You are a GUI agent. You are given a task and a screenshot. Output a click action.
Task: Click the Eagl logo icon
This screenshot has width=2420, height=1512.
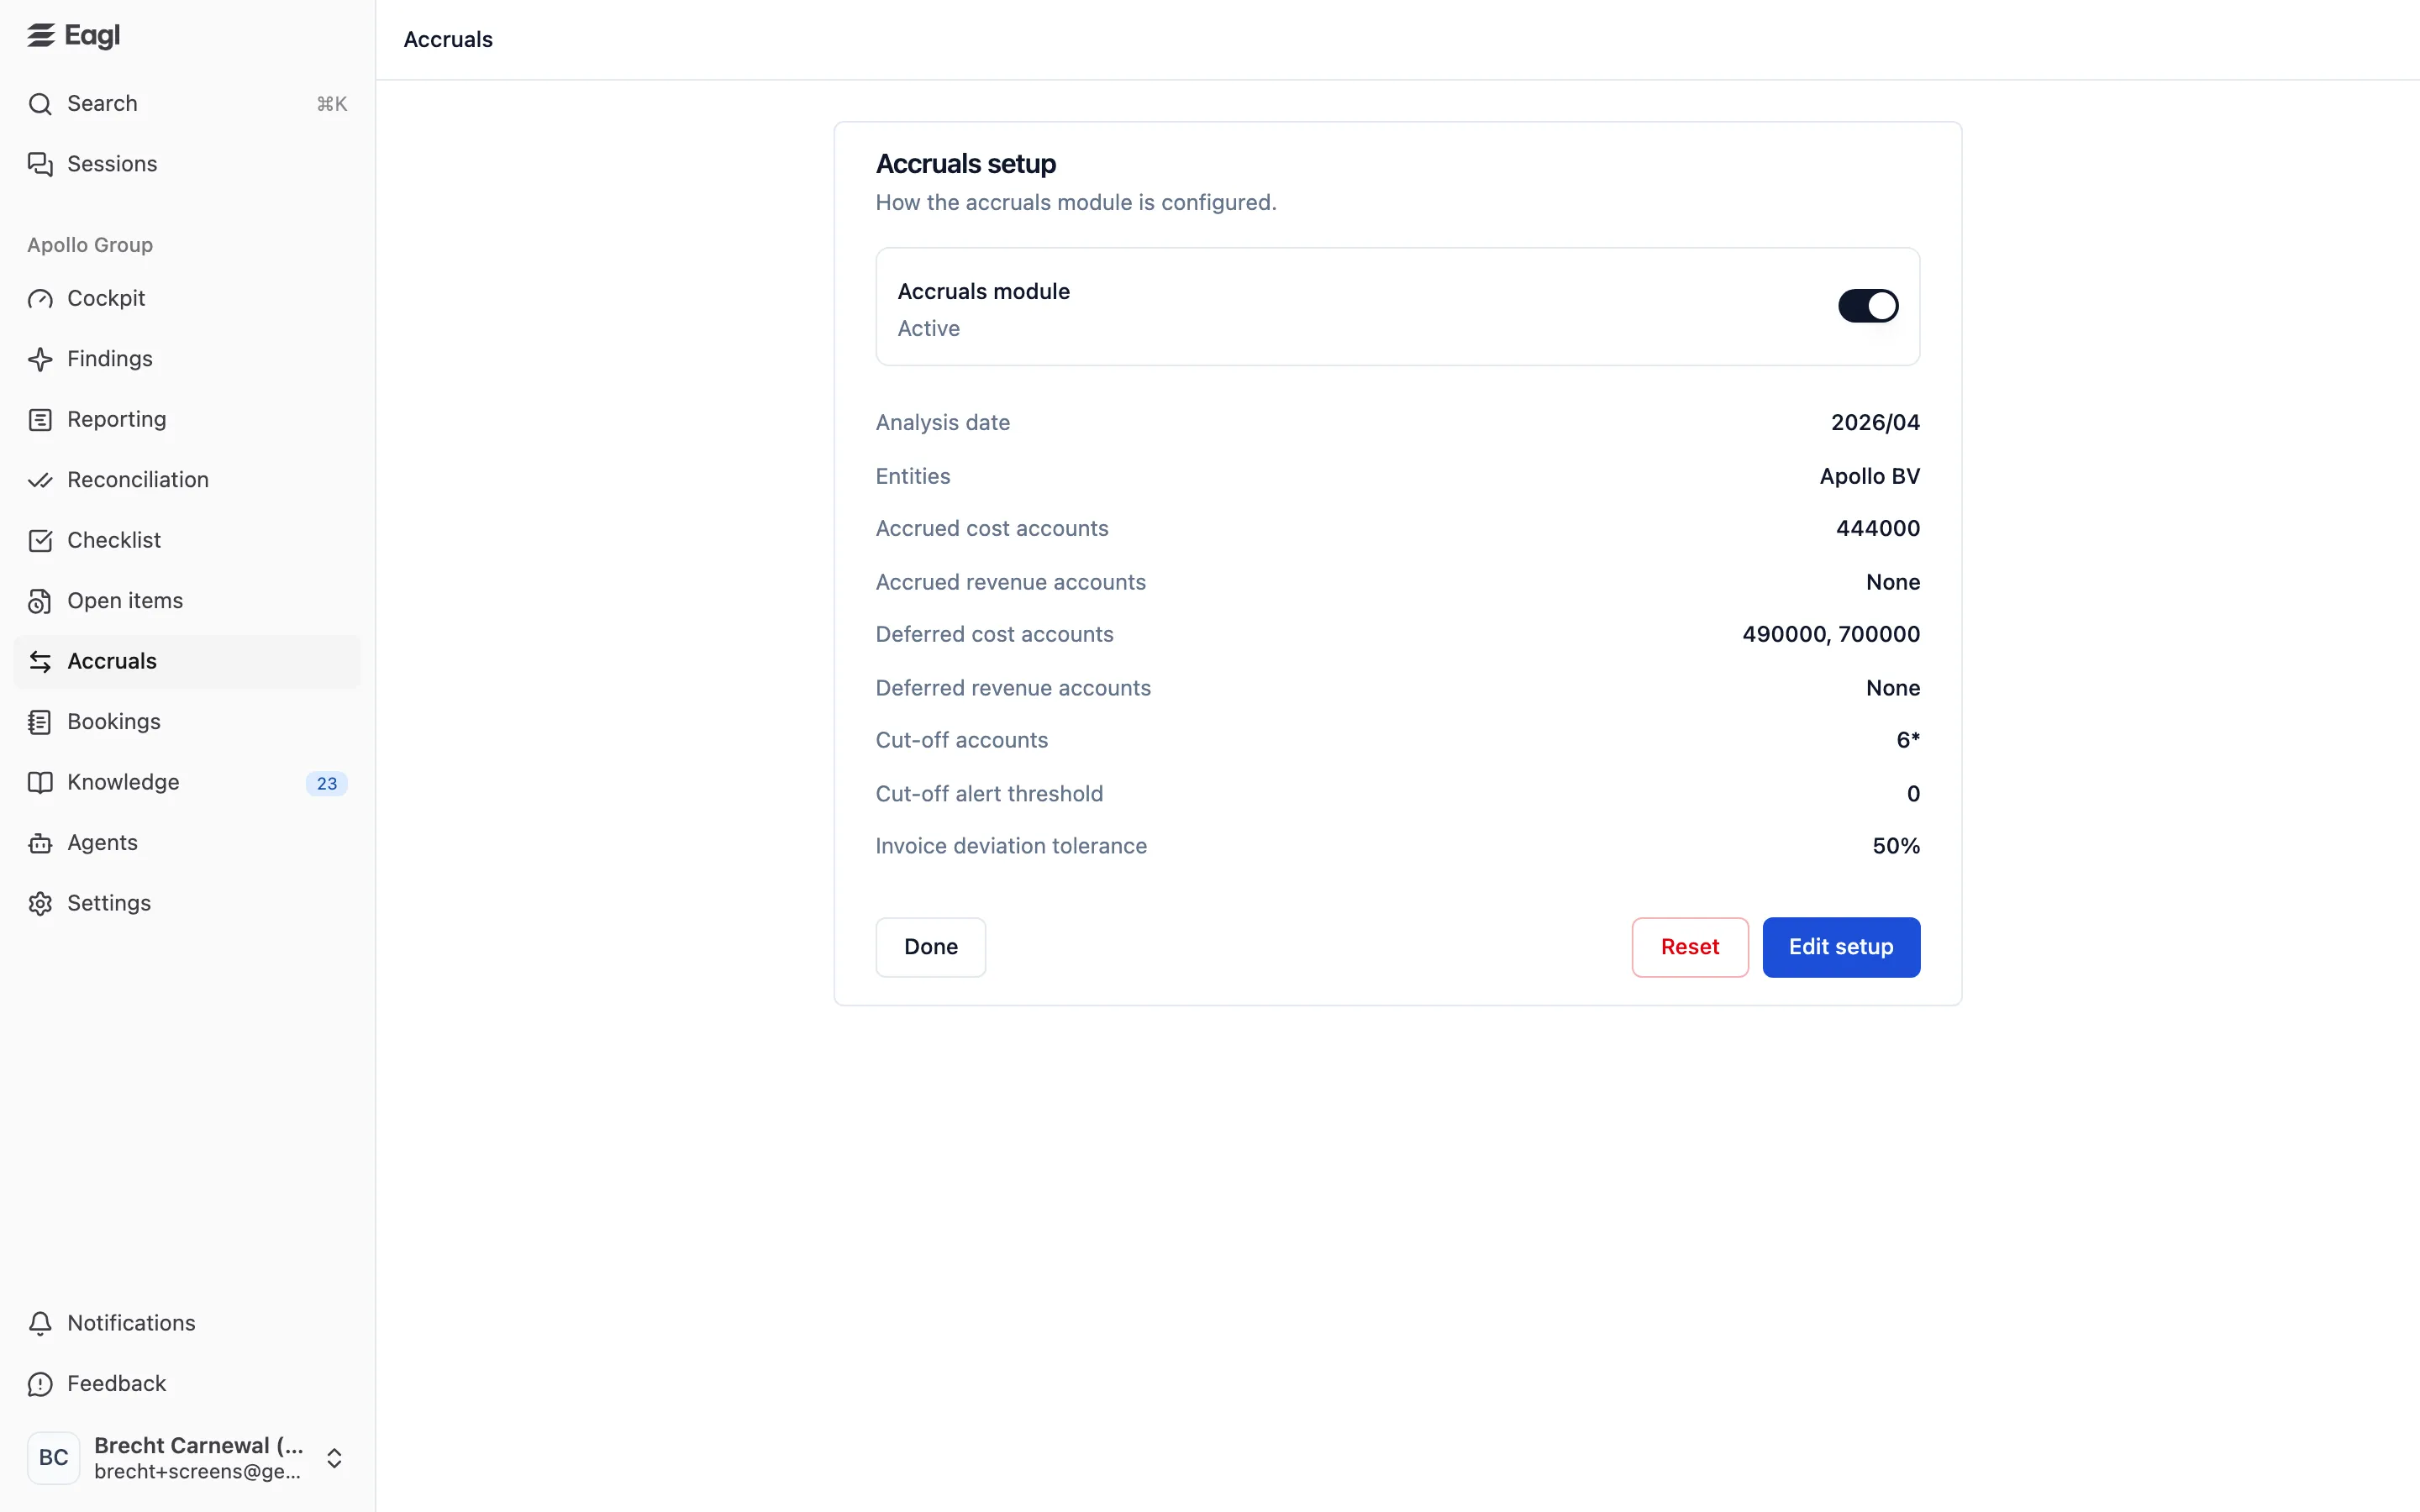point(40,36)
